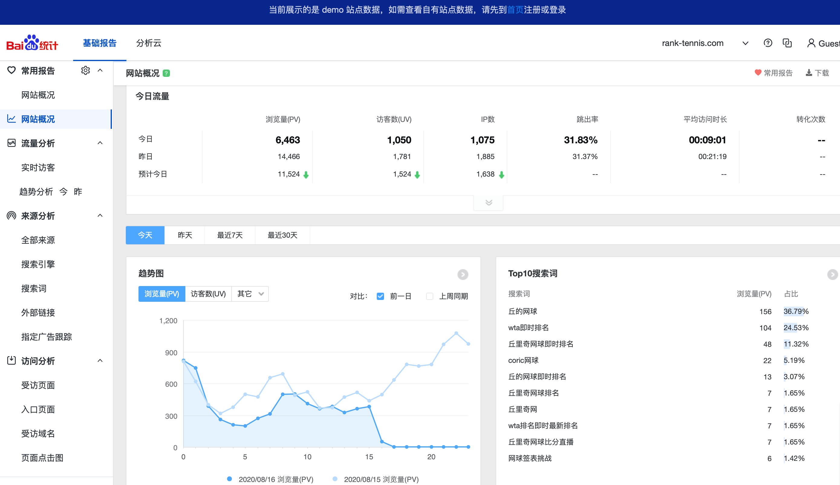Click the Baidu 统计 logo
This screenshot has height=485, width=840.
coord(32,43)
